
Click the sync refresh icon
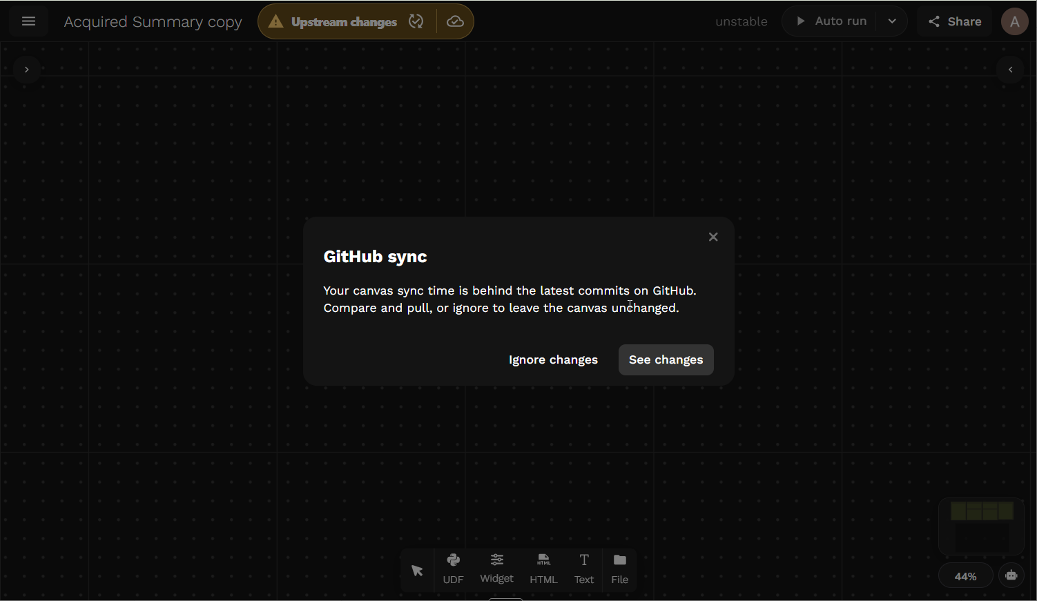click(416, 21)
